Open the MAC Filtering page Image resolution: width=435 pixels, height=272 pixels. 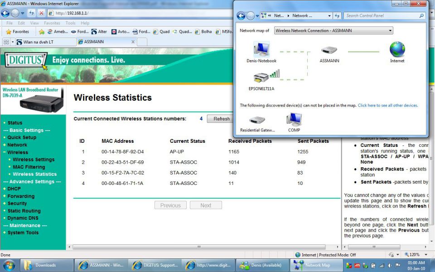[29, 167]
